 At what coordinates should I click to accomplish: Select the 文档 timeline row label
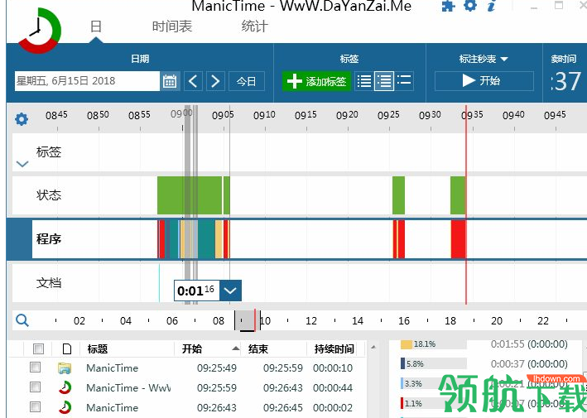(x=48, y=282)
